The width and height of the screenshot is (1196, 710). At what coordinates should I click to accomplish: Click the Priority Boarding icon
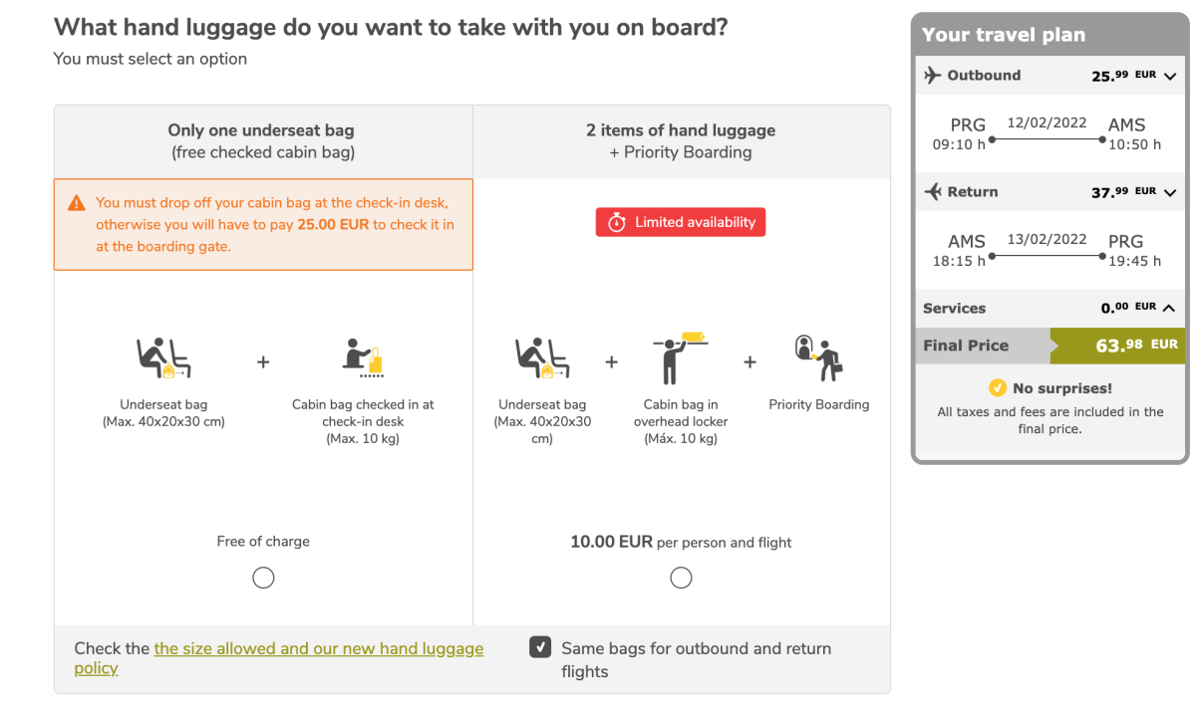(819, 357)
